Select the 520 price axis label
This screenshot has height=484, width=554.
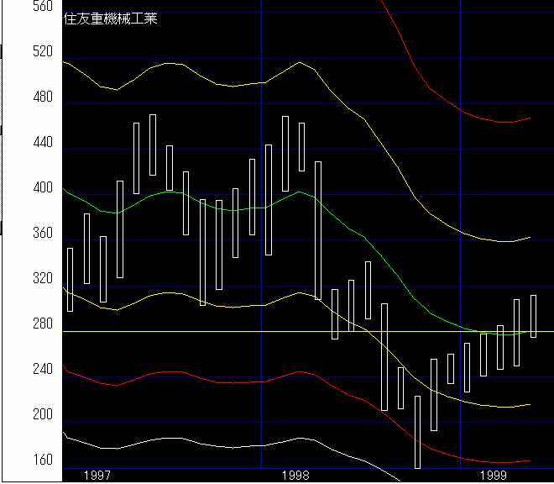42,52
